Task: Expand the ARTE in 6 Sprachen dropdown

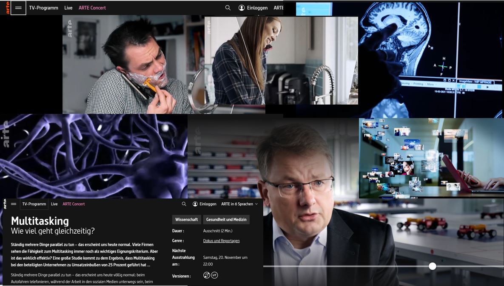Action: [239, 204]
